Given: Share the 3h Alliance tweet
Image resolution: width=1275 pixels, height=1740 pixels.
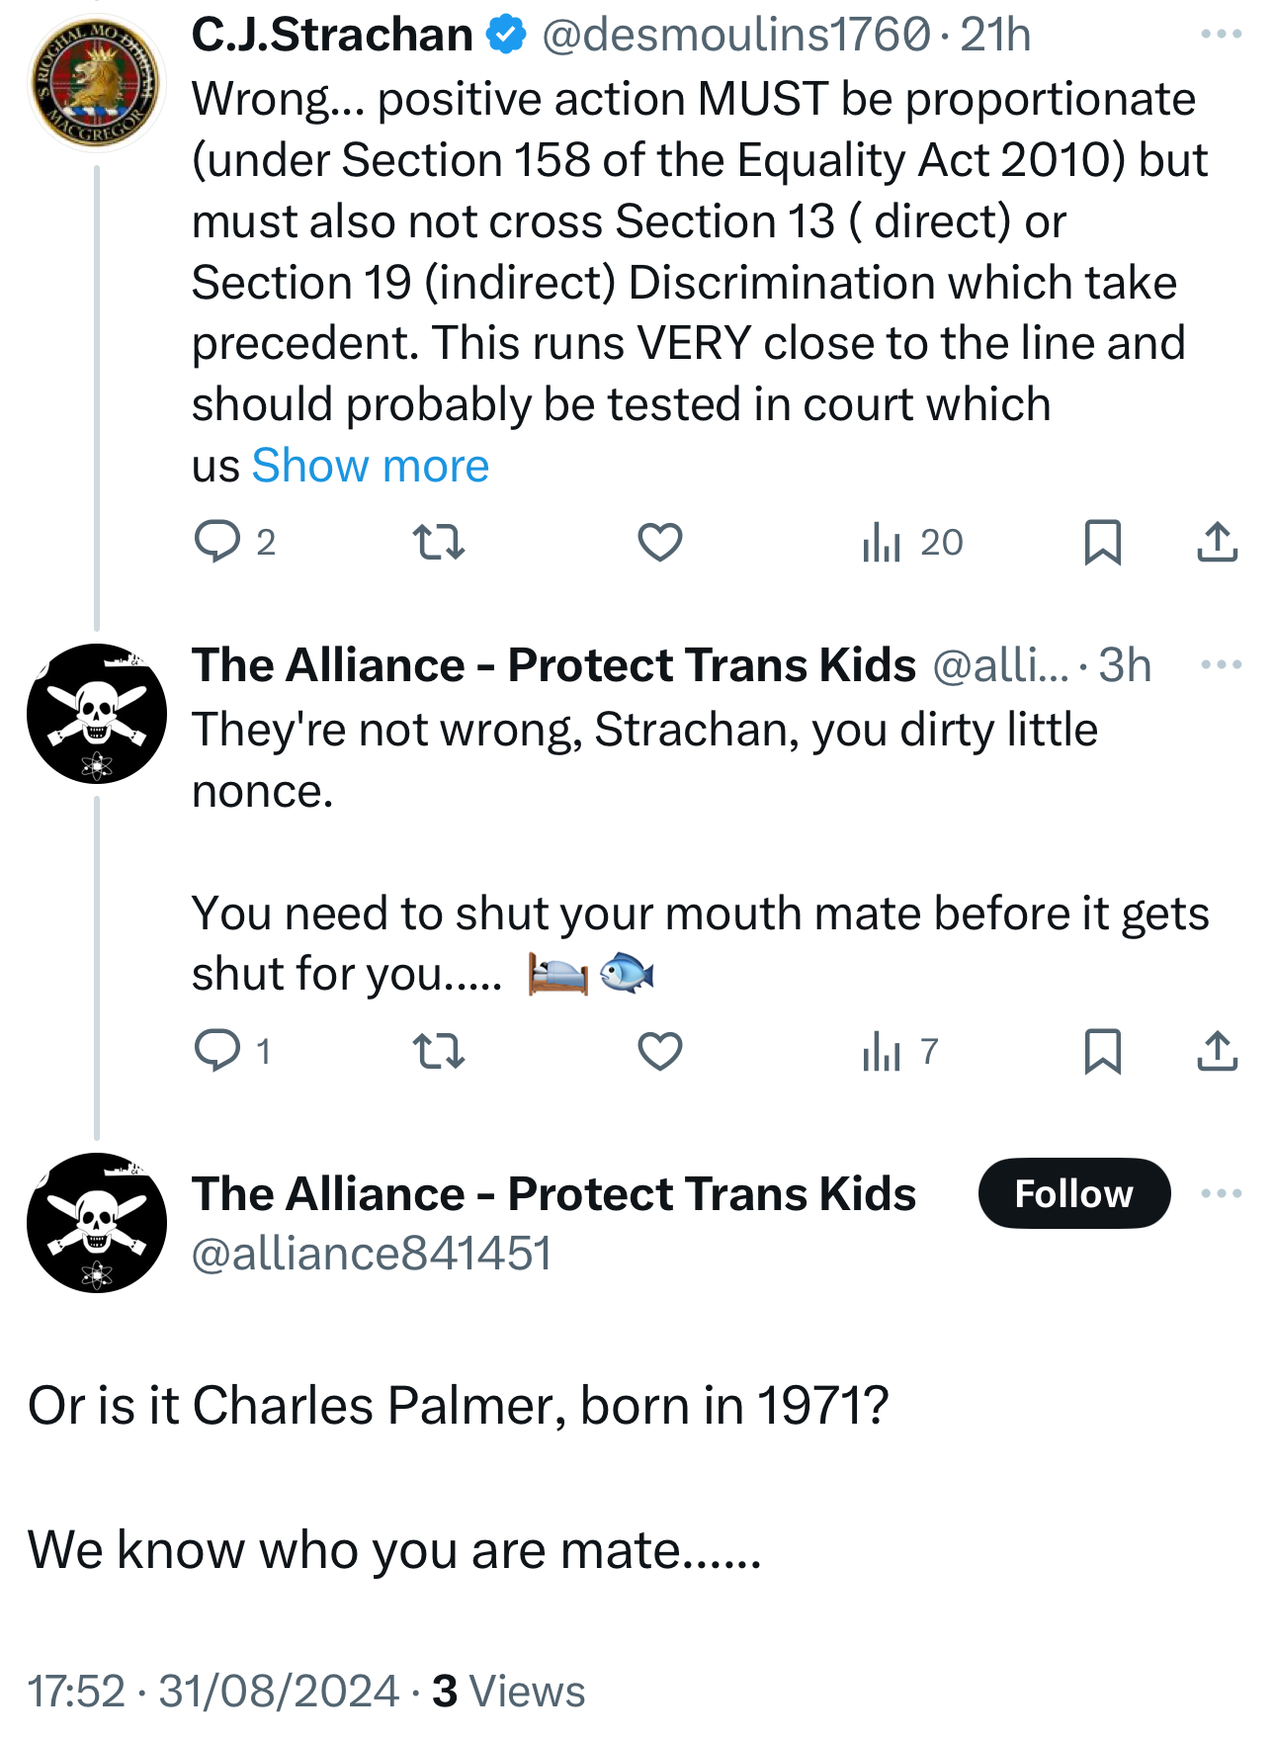Looking at the screenshot, I should [1217, 1051].
